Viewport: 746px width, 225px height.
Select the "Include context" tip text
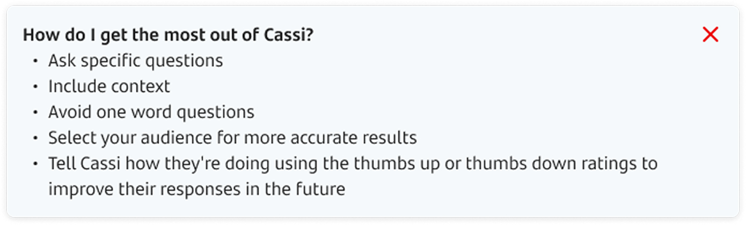point(109,86)
